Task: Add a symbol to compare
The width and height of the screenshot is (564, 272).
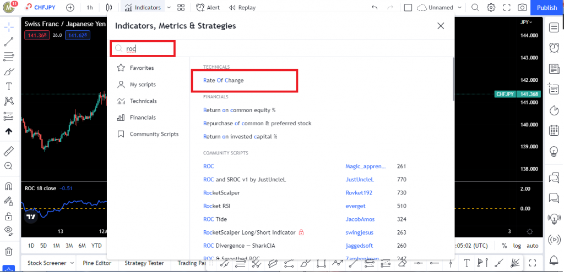Action: 70,8
